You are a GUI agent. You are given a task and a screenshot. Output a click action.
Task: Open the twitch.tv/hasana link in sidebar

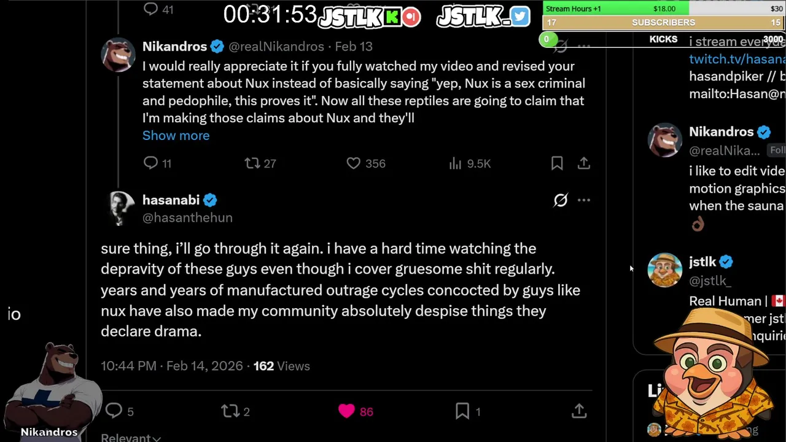click(x=737, y=59)
